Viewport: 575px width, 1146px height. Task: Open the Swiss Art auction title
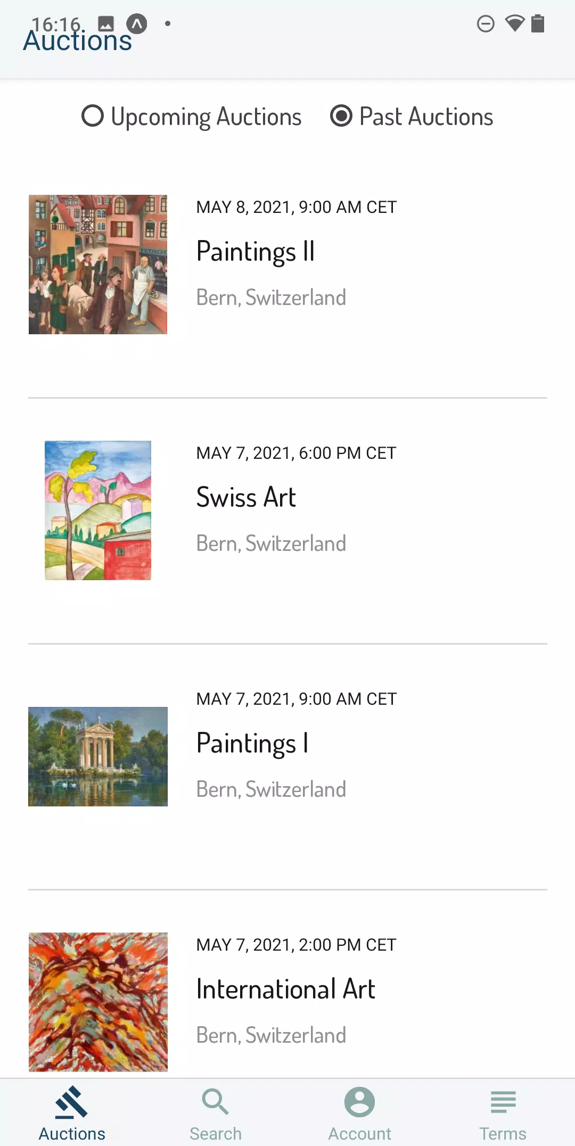(x=246, y=498)
